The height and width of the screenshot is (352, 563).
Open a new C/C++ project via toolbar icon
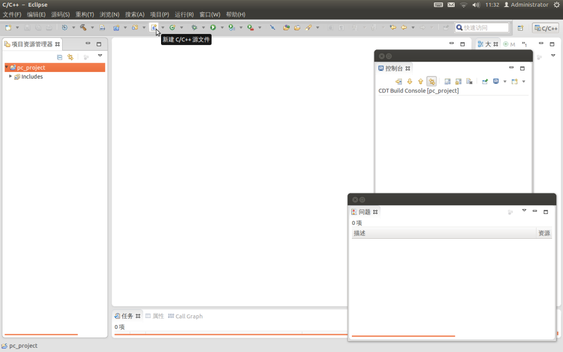(x=116, y=27)
